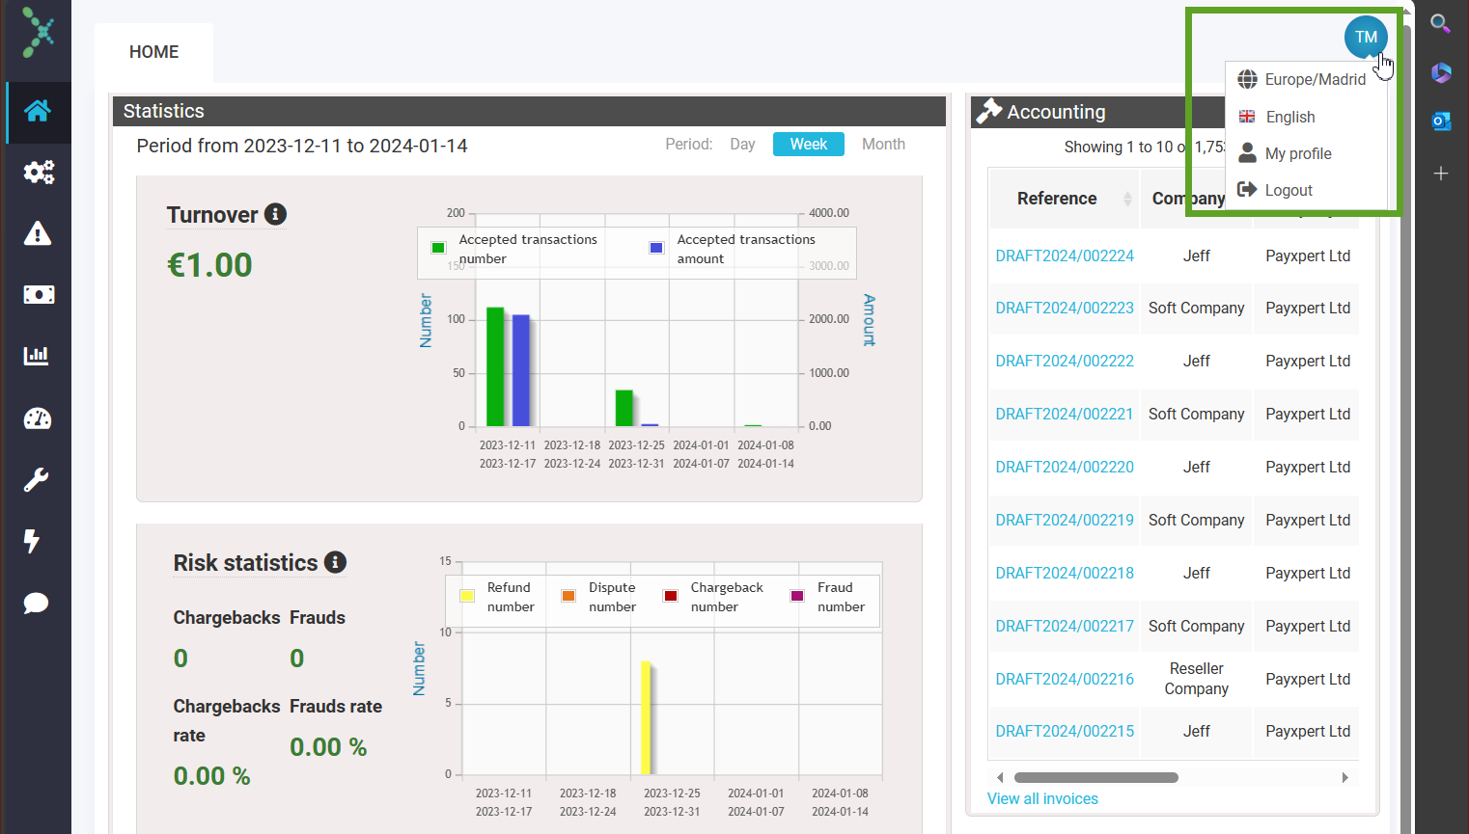Open invoice DRAFT2024/002224

(x=1065, y=256)
